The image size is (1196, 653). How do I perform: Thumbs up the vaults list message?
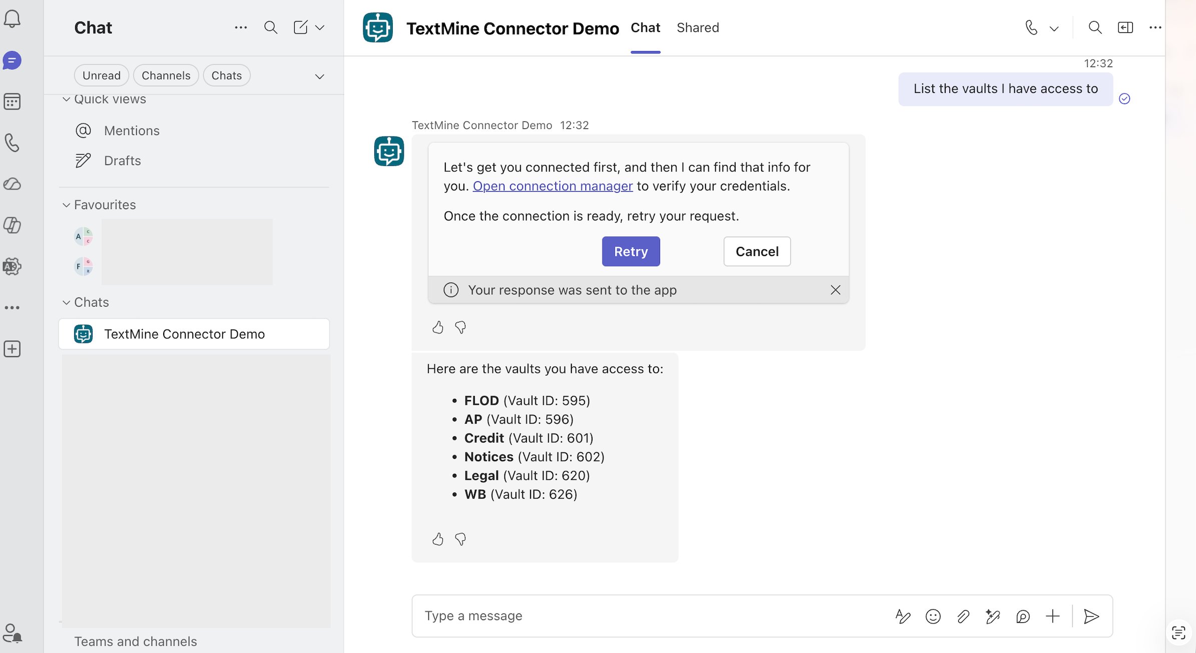point(438,539)
